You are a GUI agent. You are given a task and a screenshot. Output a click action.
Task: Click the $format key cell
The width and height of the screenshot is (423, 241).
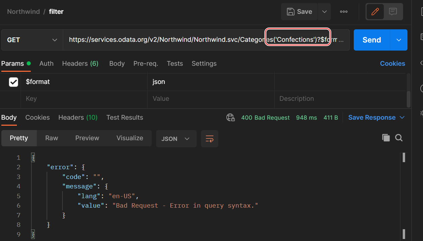pos(84,82)
